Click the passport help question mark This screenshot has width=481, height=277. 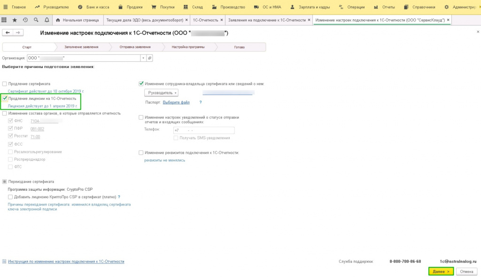coord(201,102)
